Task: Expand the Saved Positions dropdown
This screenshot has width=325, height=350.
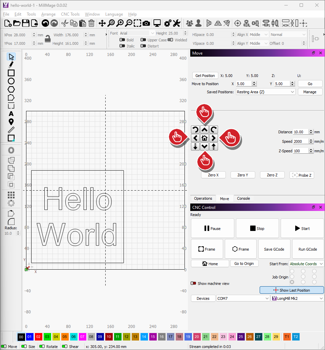Action: (265, 92)
